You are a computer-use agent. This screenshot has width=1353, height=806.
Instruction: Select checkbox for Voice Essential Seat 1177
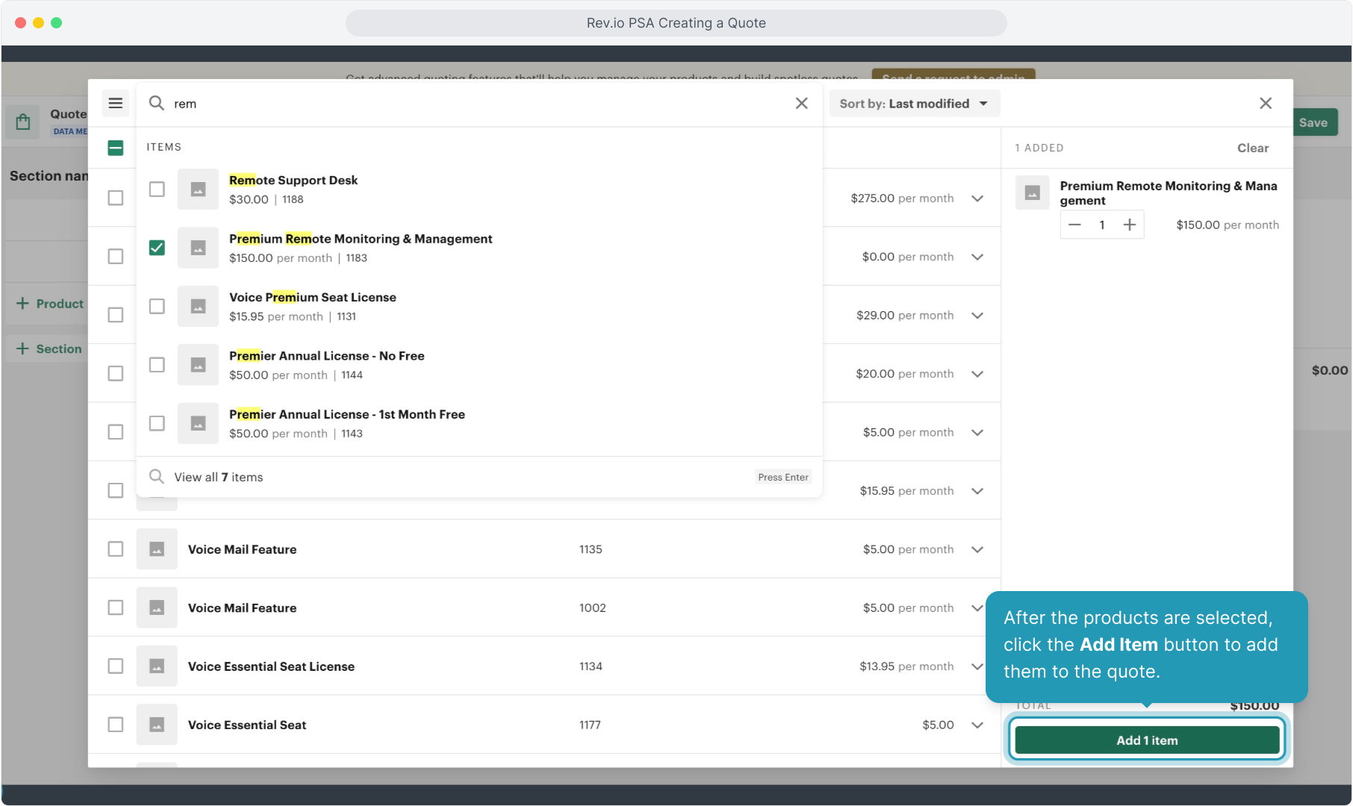pos(116,725)
